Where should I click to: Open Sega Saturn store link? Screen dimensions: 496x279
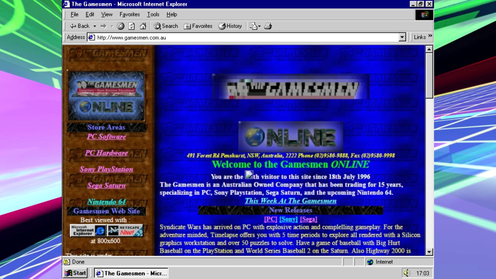coord(107,185)
